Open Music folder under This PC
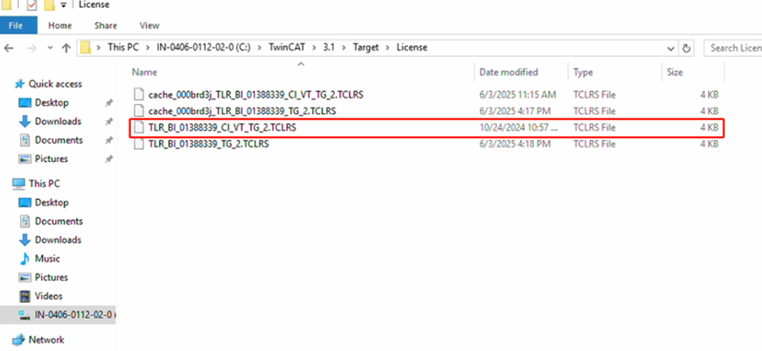 47,259
